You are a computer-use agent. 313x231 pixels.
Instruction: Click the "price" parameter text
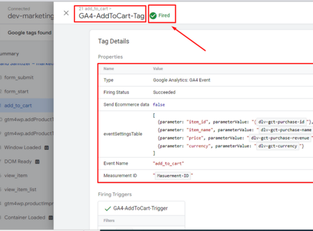[195, 138]
